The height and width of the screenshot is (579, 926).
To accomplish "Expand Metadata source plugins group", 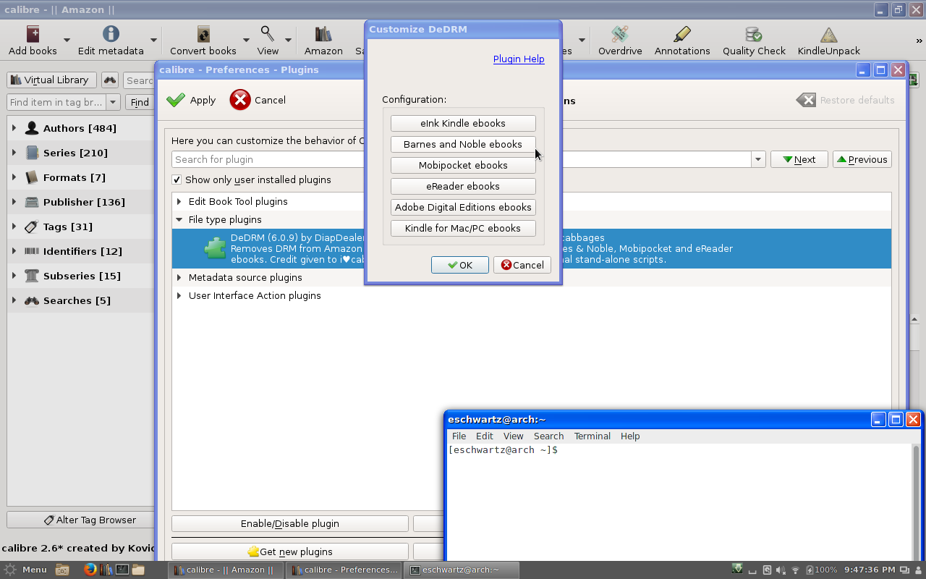I will point(179,277).
